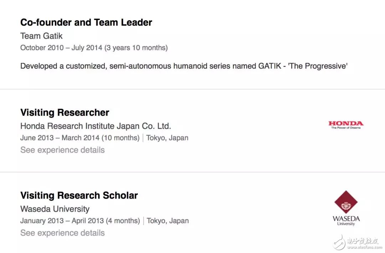Click the WASEDA wordmark beneath the crest
The height and width of the screenshot is (253, 385).
346,218
